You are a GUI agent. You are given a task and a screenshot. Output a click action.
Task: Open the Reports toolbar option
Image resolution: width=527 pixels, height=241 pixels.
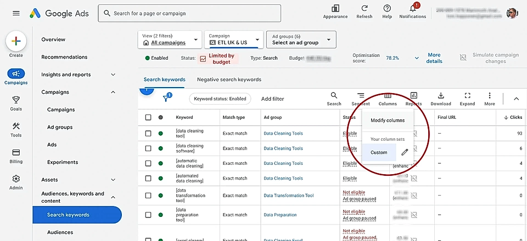coord(414,99)
